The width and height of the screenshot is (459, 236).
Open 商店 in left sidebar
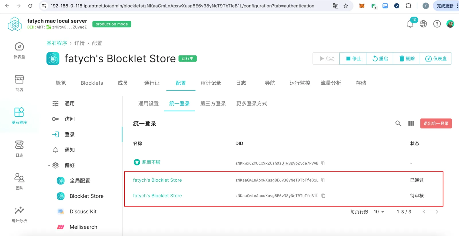coord(19,83)
